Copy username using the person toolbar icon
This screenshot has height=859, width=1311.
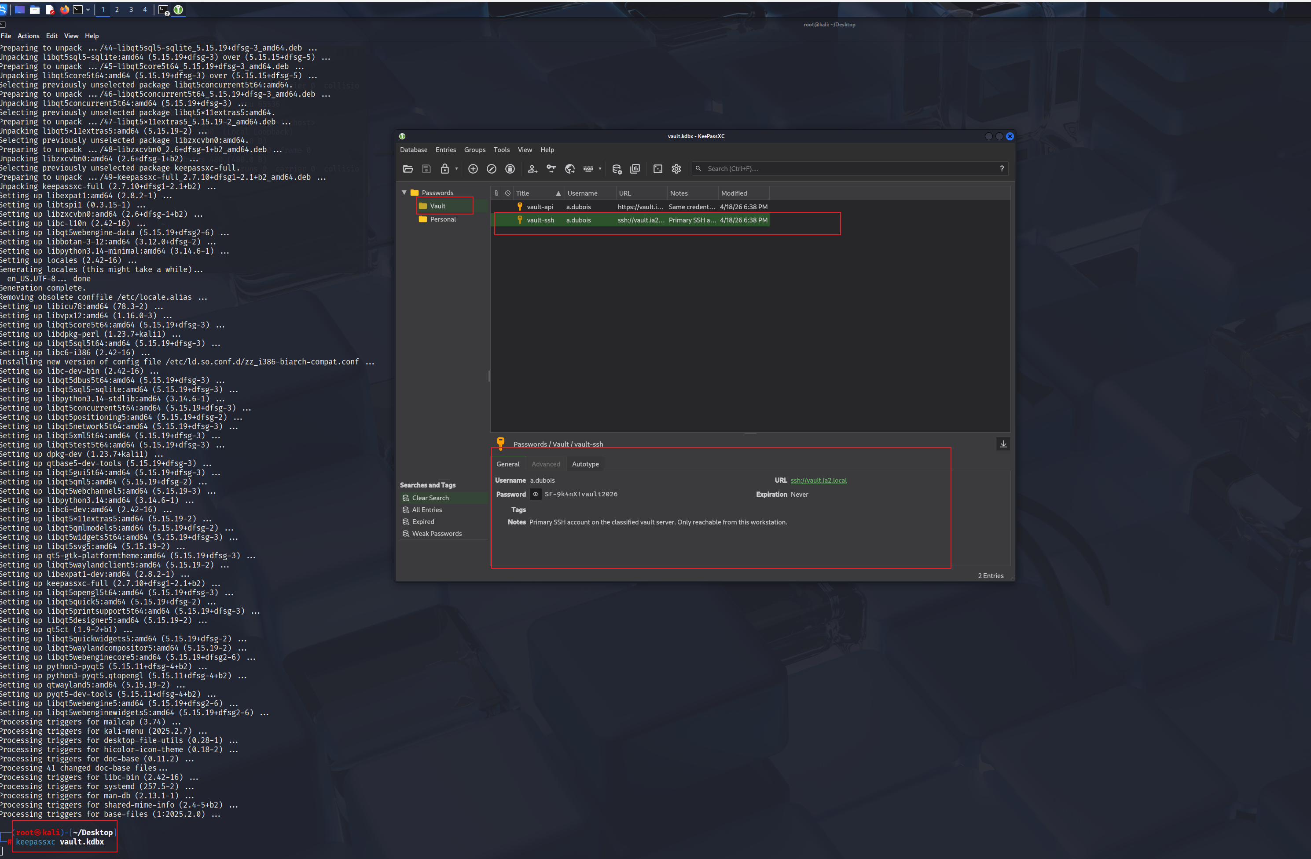click(x=532, y=169)
